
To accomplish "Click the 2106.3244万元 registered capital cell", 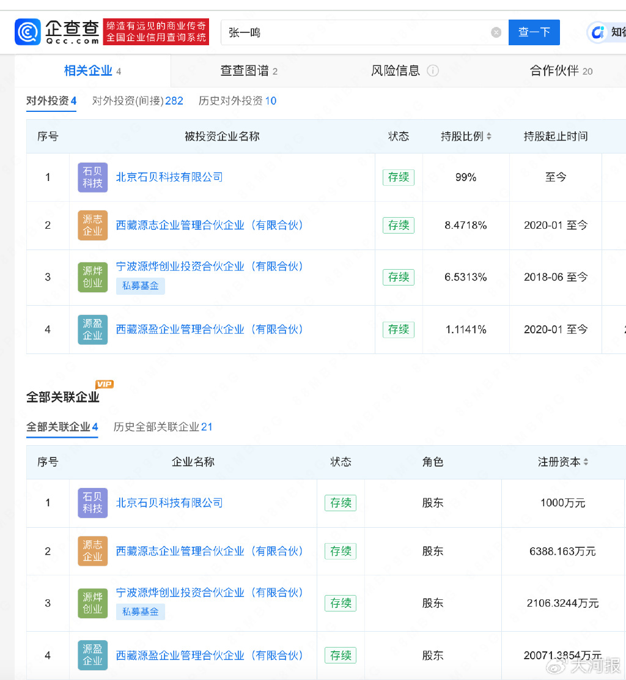I will point(562,603).
